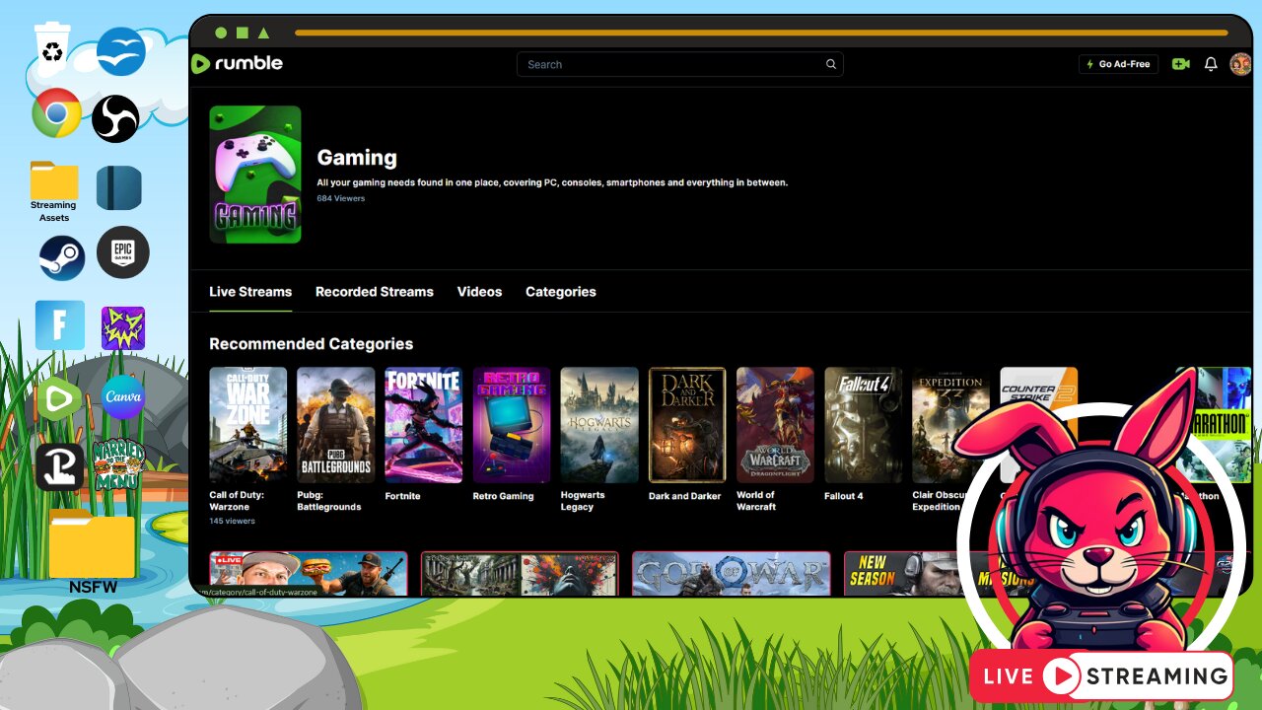Viewport: 1262px width, 710px height.
Task: Click the Go Ad-Free button
Action: tap(1118, 64)
